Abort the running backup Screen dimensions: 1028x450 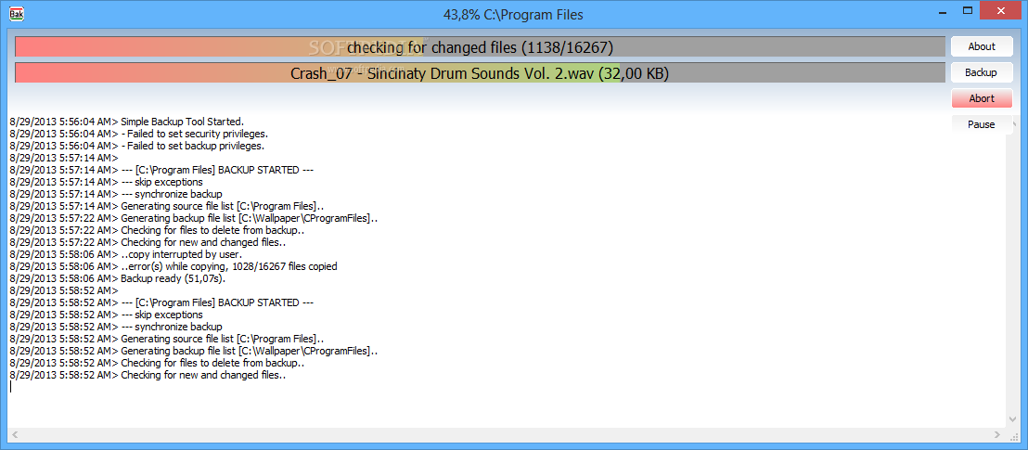click(x=982, y=98)
